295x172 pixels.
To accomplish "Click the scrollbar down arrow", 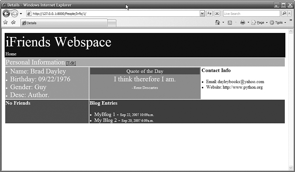I will 291,168.
